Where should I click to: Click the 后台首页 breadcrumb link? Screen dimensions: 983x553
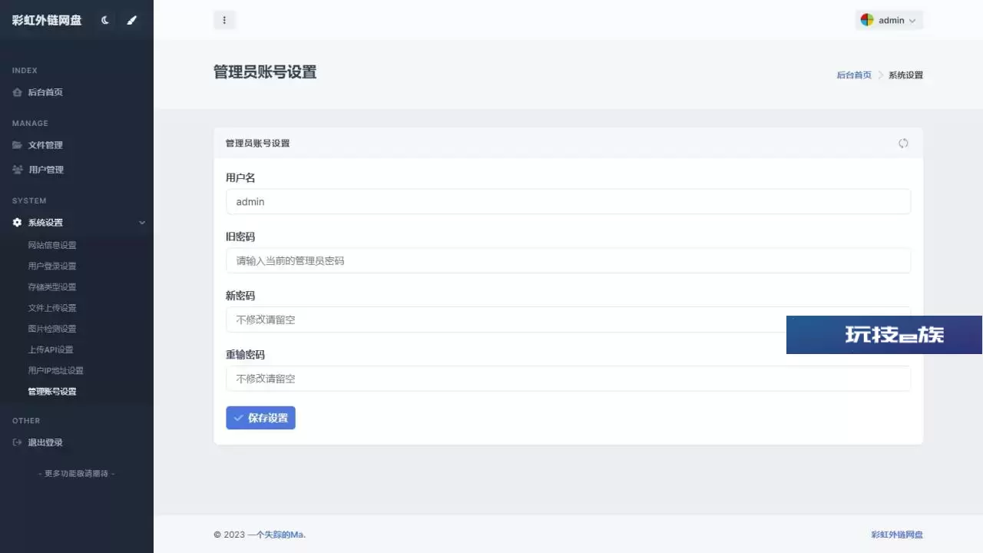click(854, 75)
